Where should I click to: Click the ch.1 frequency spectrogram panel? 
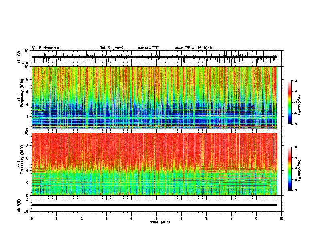154,98
